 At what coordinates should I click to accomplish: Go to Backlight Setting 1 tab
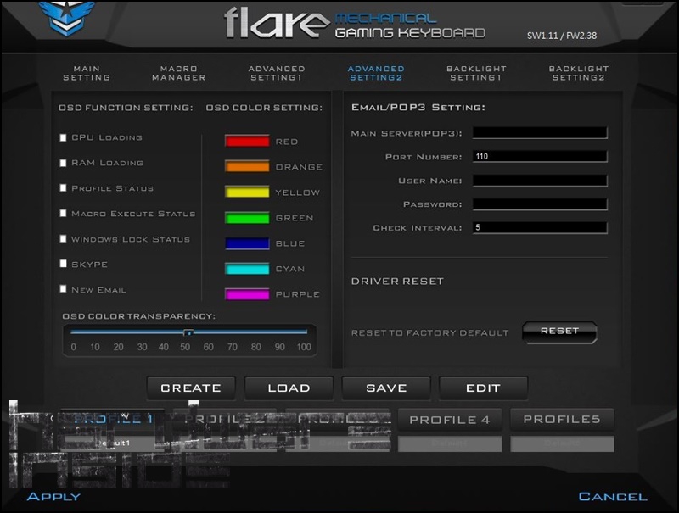tap(476, 73)
